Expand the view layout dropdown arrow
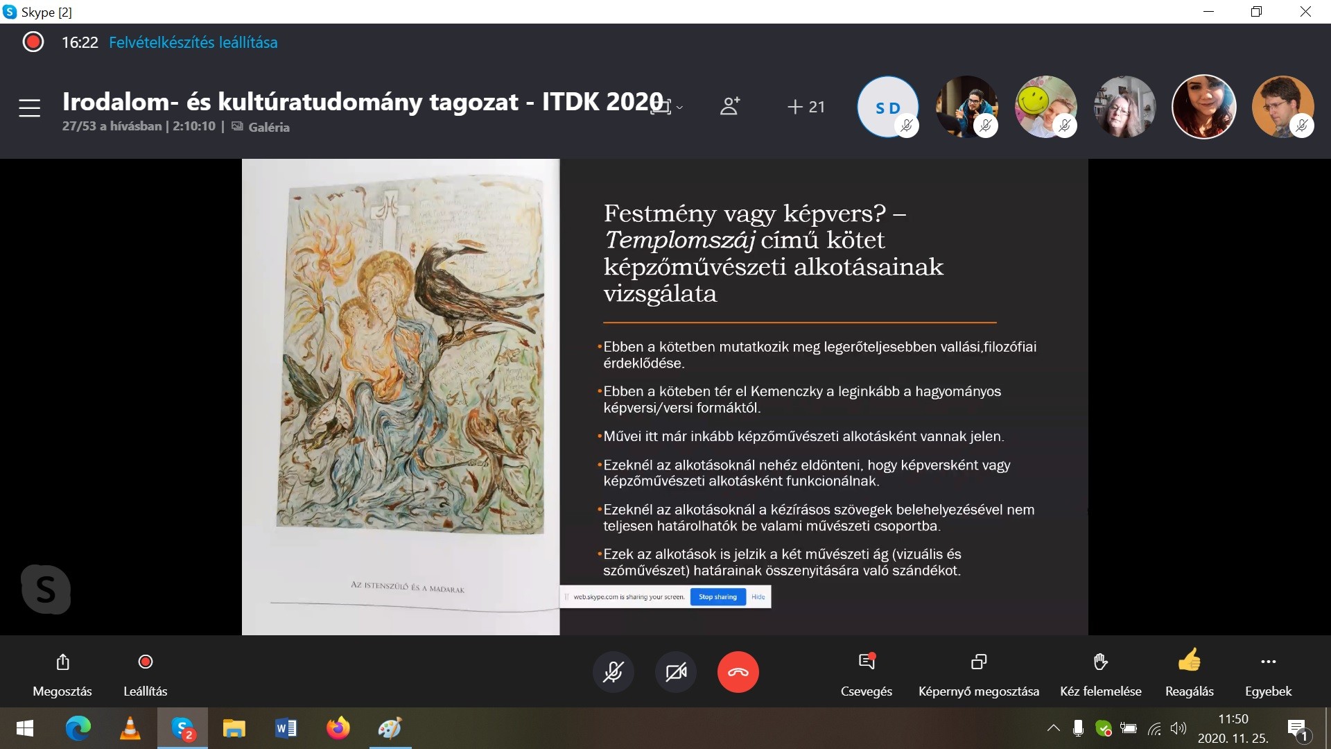This screenshot has height=749, width=1331. coord(680,107)
